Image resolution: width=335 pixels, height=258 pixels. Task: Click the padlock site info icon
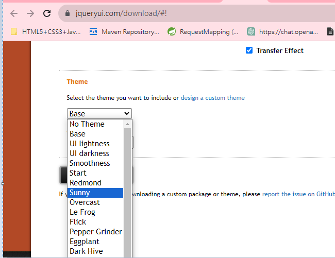68,13
